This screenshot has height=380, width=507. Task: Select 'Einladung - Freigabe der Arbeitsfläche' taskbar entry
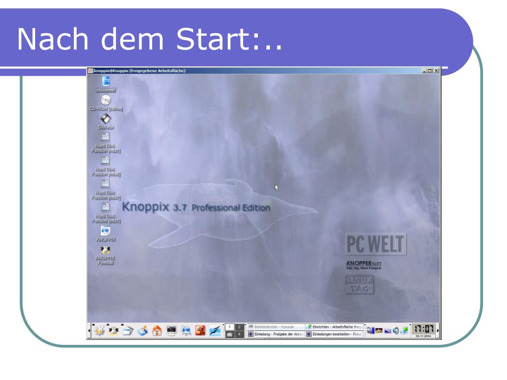point(276,334)
